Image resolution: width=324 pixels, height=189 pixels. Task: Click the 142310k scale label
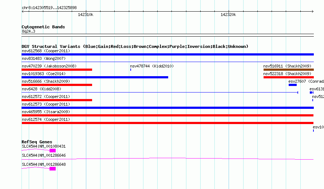pos(86,15)
